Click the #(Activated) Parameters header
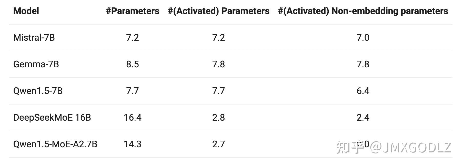Image resolution: width=463 pixels, height=166 pixels. [218, 11]
